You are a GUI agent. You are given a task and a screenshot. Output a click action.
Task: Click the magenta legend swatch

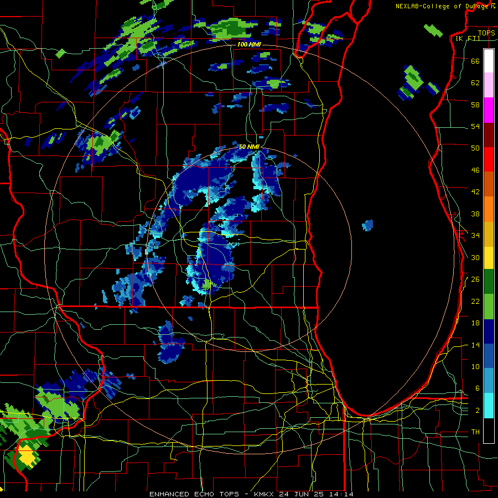tap(489, 110)
